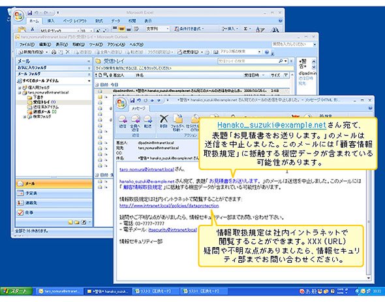This screenshot has width=385, height=302.
Task: Click the 受信トレイ search input field
Action: click(247, 61)
